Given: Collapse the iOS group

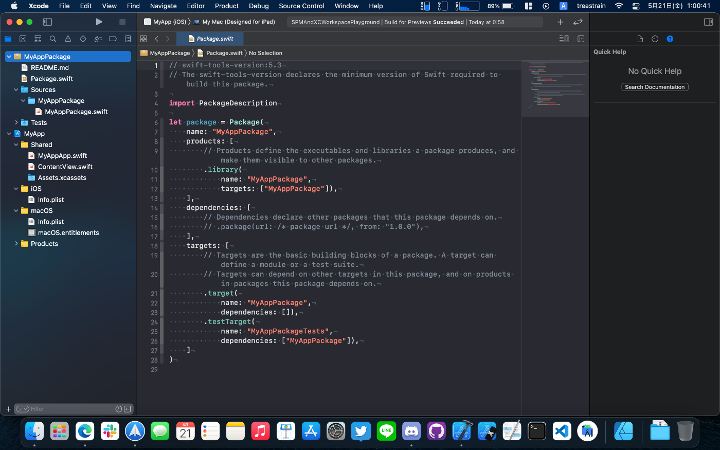Looking at the screenshot, I should (16, 189).
